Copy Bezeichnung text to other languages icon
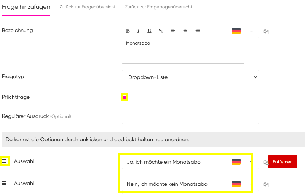Image resolution: width=305 pixels, height=195 pixels. tap(267, 31)
